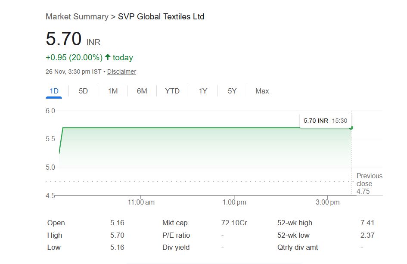Click the SVP Global Textiles Ltd title
Viewport: 407px width, 264px height.
tap(161, 17)
